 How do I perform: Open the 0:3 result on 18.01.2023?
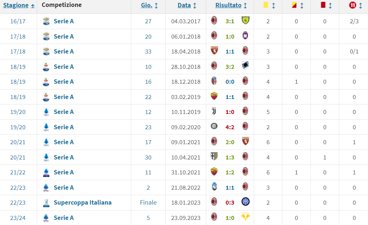pos(230,203)
